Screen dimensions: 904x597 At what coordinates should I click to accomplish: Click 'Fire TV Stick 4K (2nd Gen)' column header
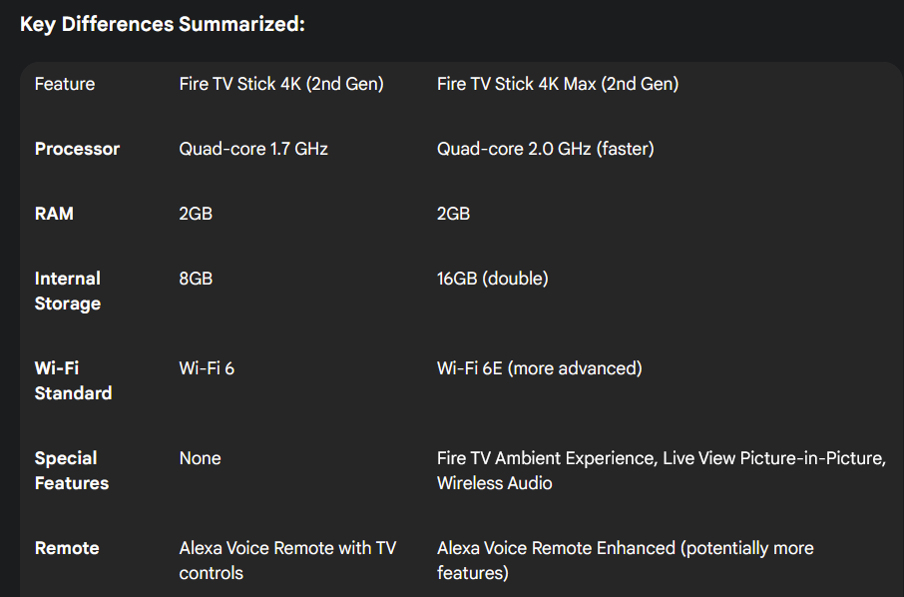(281, 84)
